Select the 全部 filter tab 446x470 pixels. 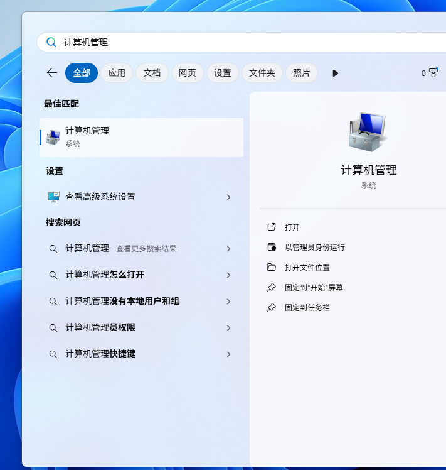82,73
